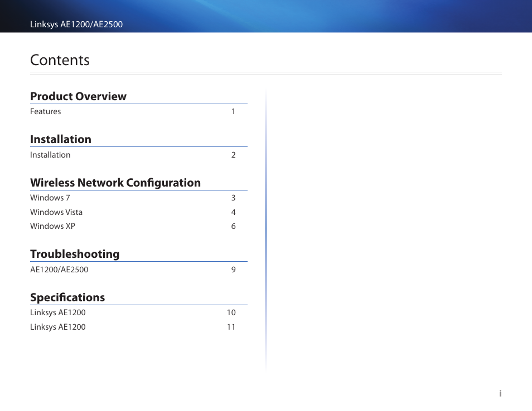532x411 pixels.
Task: Select the Windows XP entry
Action: pyautogui.click(x=52, y=226)
